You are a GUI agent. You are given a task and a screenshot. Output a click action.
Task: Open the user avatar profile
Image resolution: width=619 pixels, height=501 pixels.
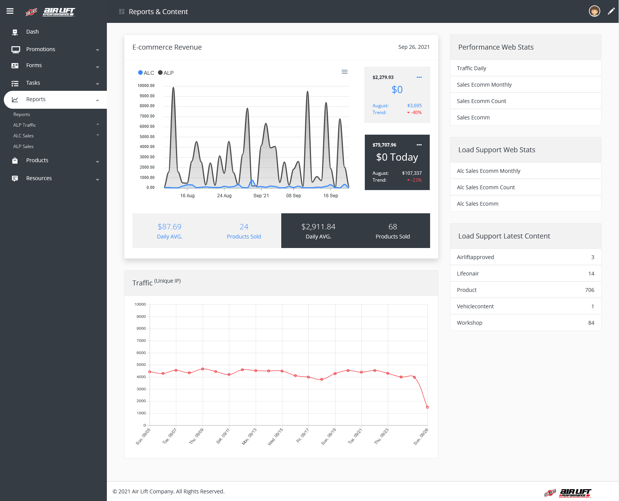point(594,11)
